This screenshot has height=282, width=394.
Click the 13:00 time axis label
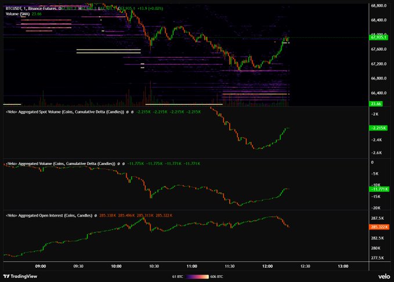tap(343, 266)
